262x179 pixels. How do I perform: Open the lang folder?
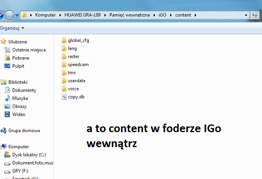[72, 48]
